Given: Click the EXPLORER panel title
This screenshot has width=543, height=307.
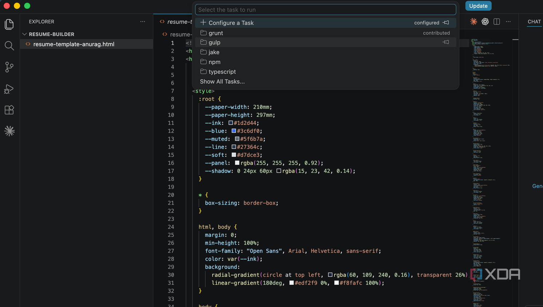Looking at the screenshot, I should (x=41, y=21).
